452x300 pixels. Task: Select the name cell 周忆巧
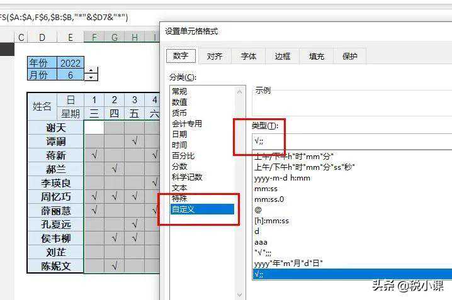click(55, 197)
